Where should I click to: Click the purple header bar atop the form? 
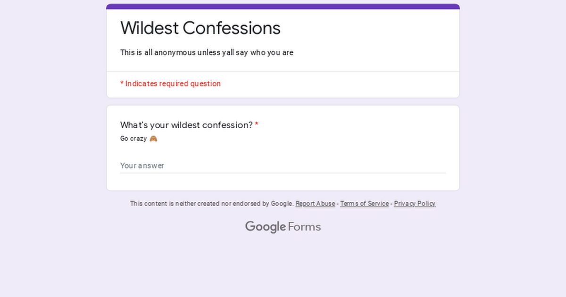tap(283, 7)
